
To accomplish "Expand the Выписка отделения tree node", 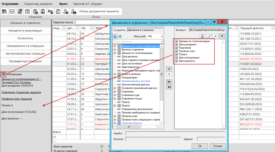I will (115, 50).
